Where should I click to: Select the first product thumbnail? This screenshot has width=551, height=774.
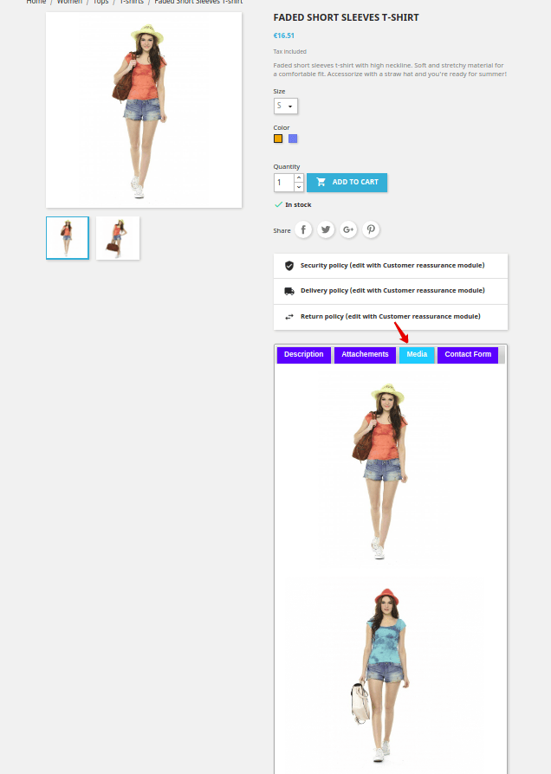pos(68,238)
